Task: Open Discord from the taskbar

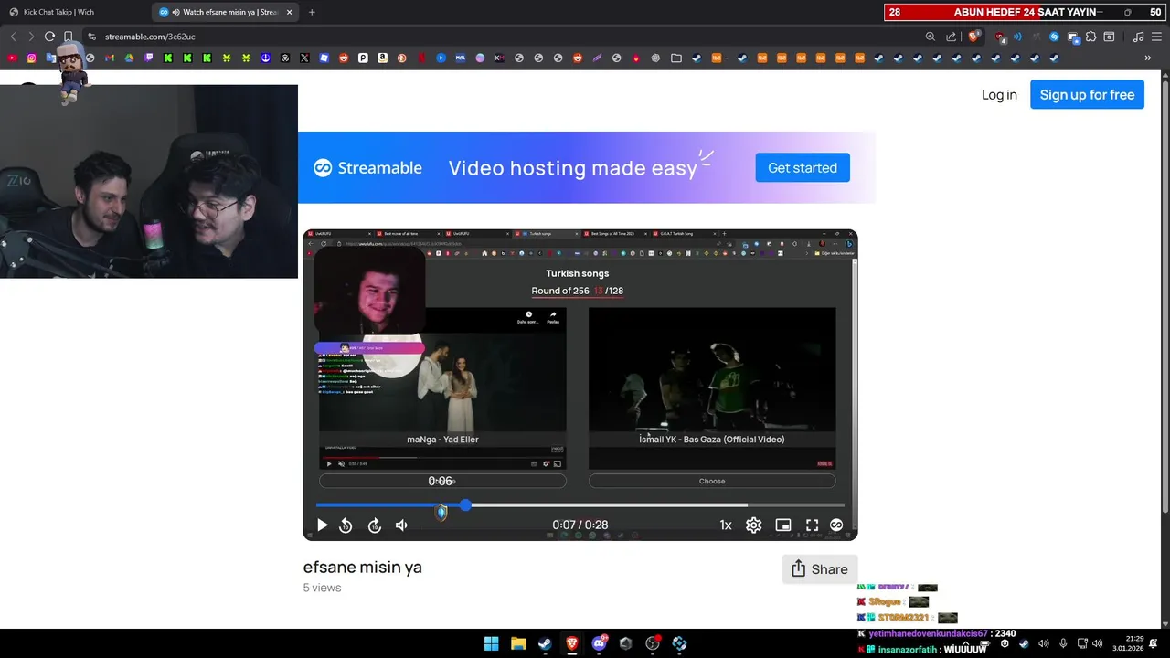Action: click(599, 643)
